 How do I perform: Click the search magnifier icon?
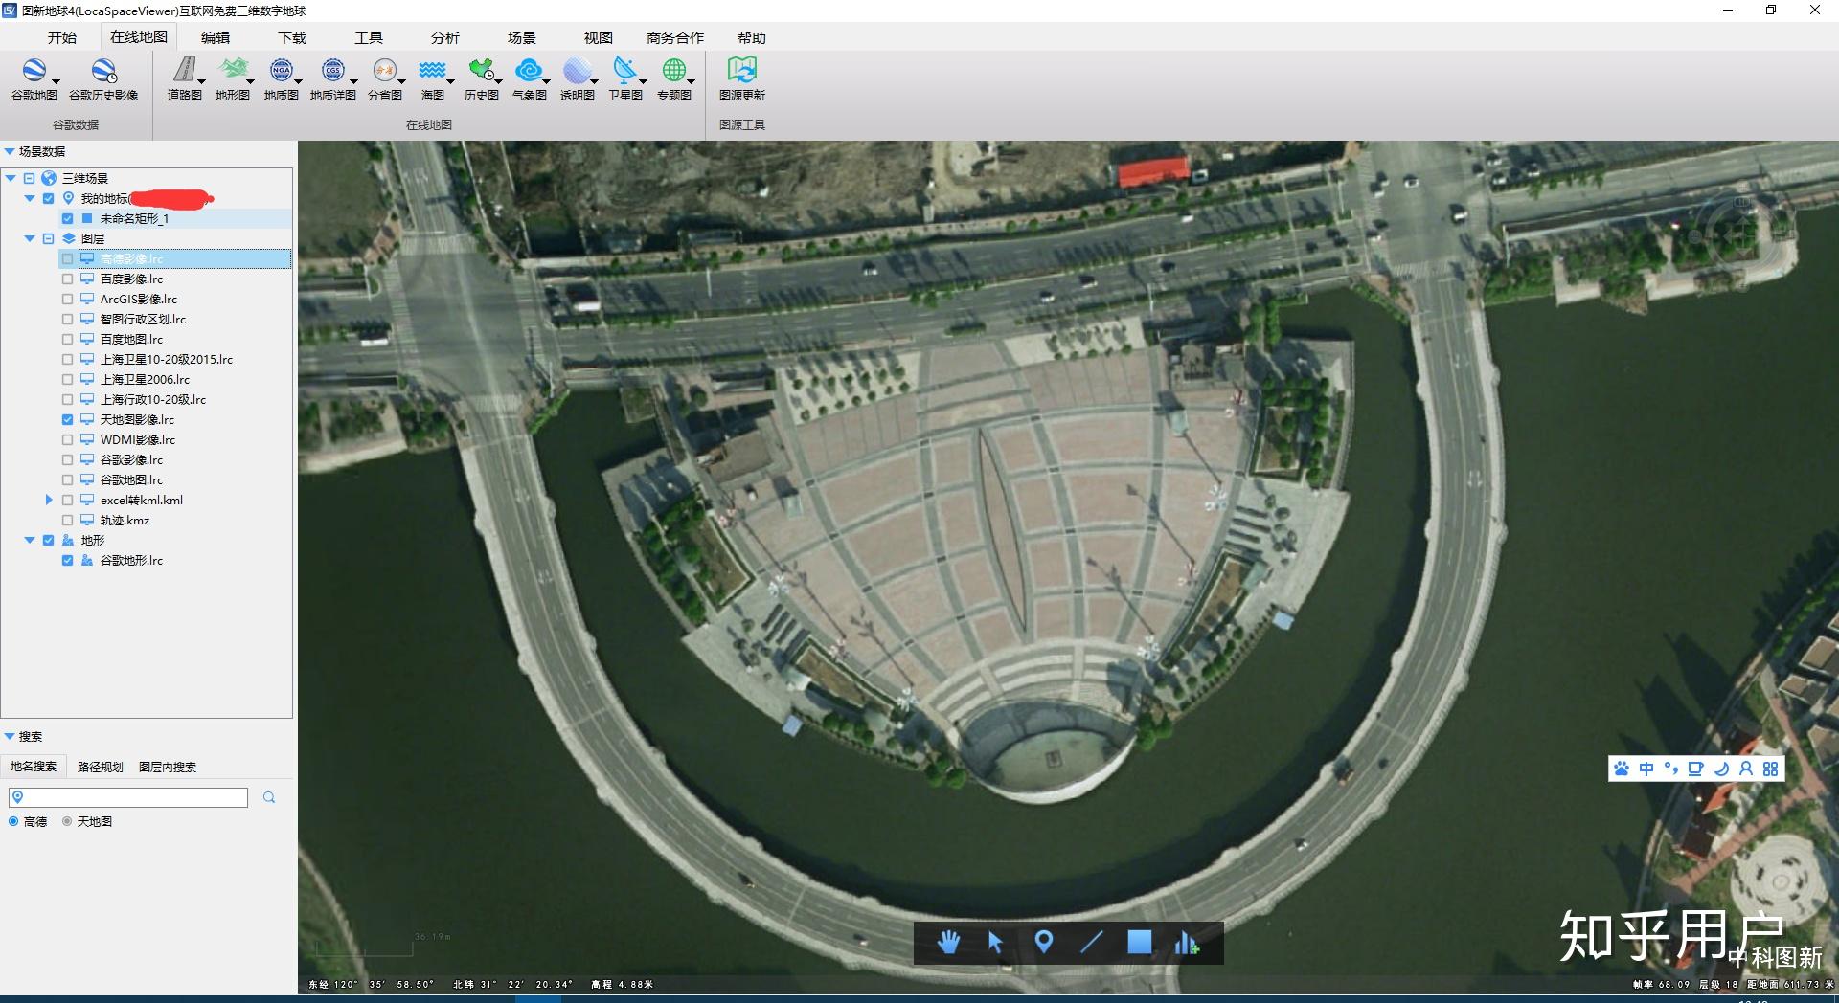point(269,797)
